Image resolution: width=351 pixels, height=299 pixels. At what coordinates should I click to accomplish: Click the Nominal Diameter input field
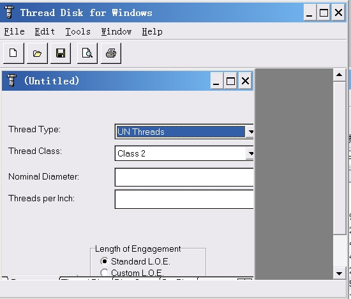click(184, 177)
